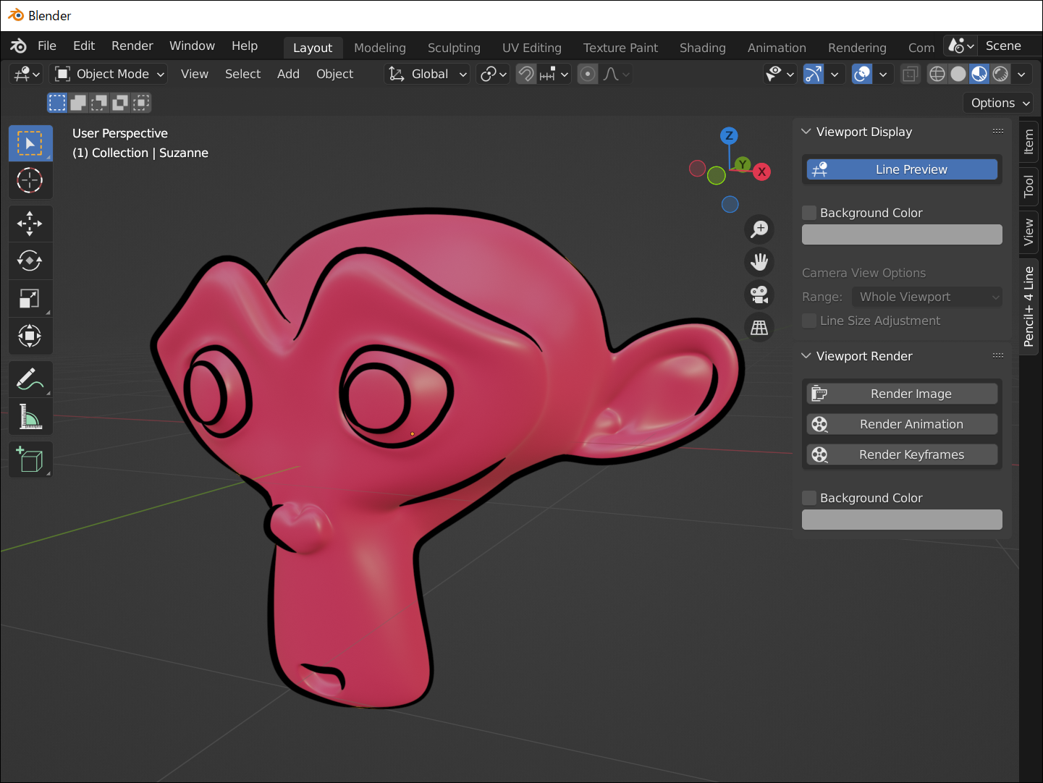Viewport: 1043px width, 783px height.
Task: Enable Line Size Adjustment
Action: pyautogui.click(x=808, y=321)
